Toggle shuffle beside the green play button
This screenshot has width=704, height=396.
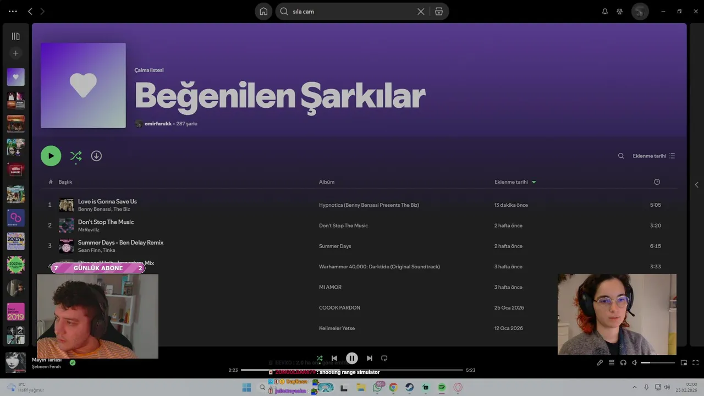click(x=76, y=156)
